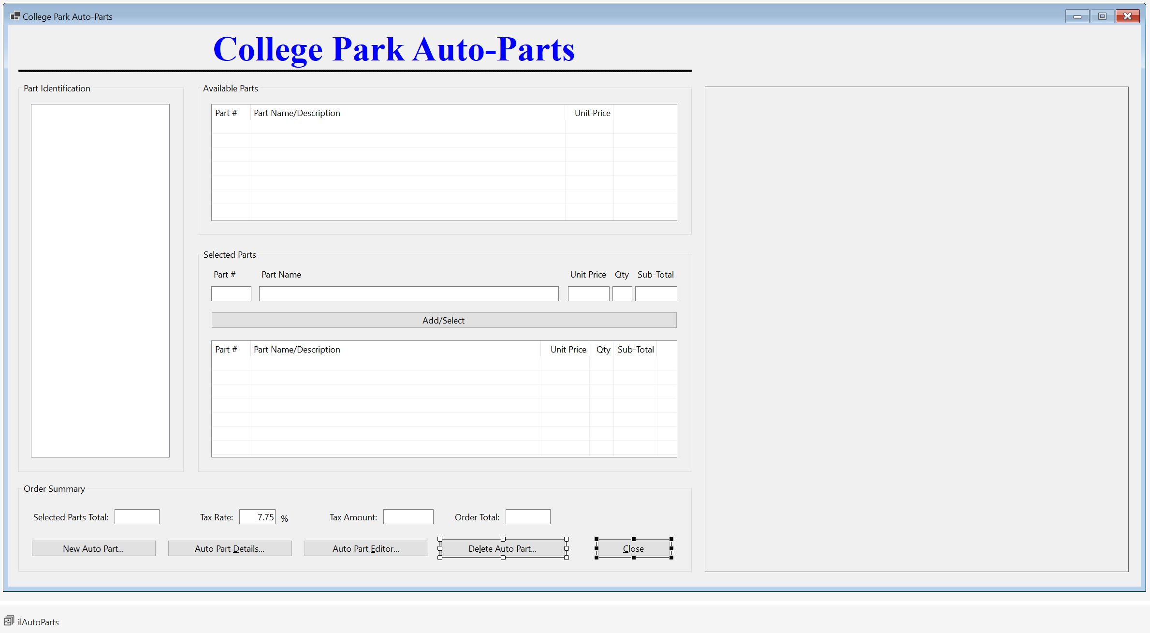Click the Selected Parts Unit Price text box
This screenshot has width=1150, height=633.
[x=588, y=294]
